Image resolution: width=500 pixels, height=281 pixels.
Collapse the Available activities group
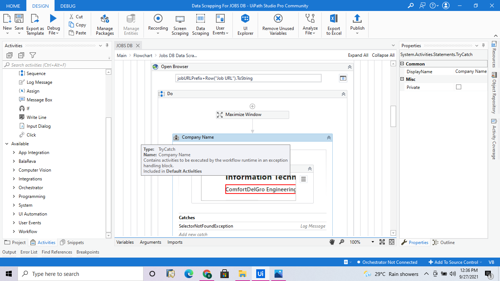tap(7, 144)
